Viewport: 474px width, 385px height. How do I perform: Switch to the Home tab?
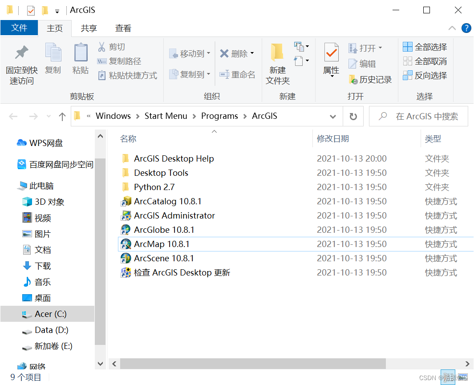[55, 28]
